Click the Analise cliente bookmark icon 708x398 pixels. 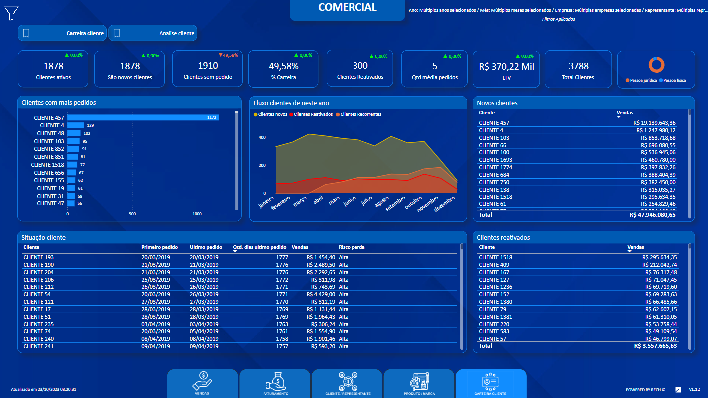point(117,33)
